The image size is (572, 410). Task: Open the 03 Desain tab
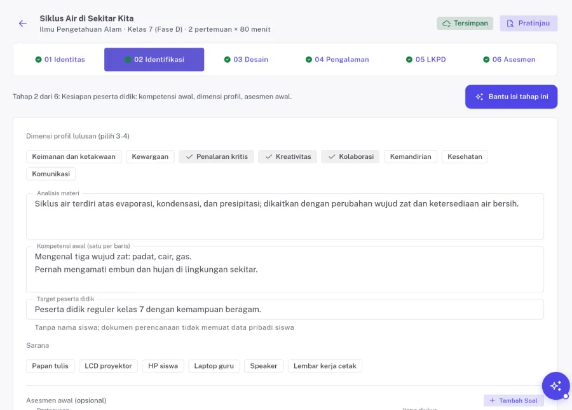(246, 60)
